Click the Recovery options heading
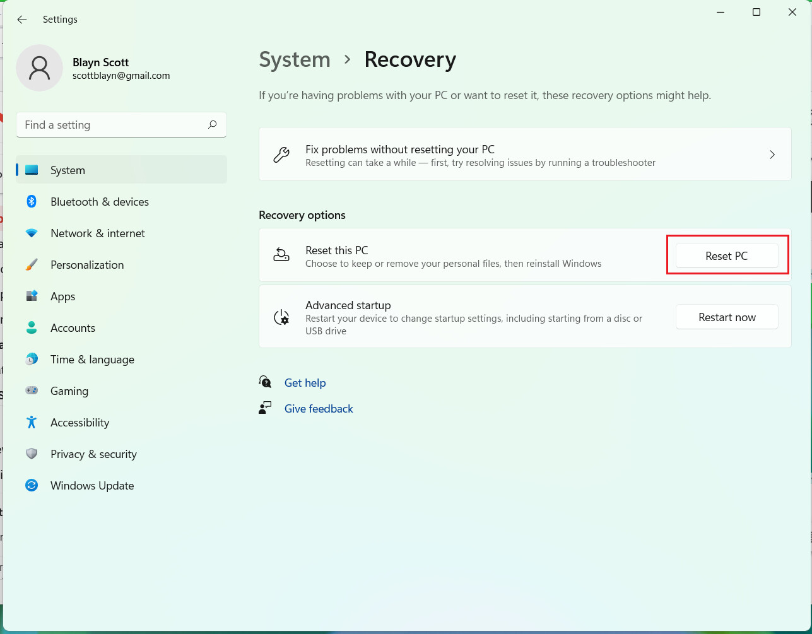The height and width of the screenshot is (634, 812). 302,215
